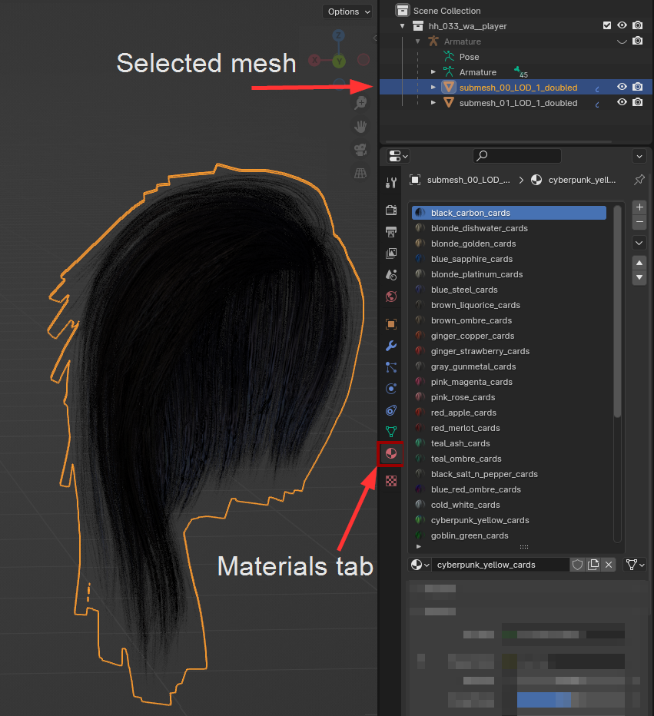This screenshot has width=654, height=716.
Task: Select the teal_ombre_cards material slot
Action: (x=466, y=459)
